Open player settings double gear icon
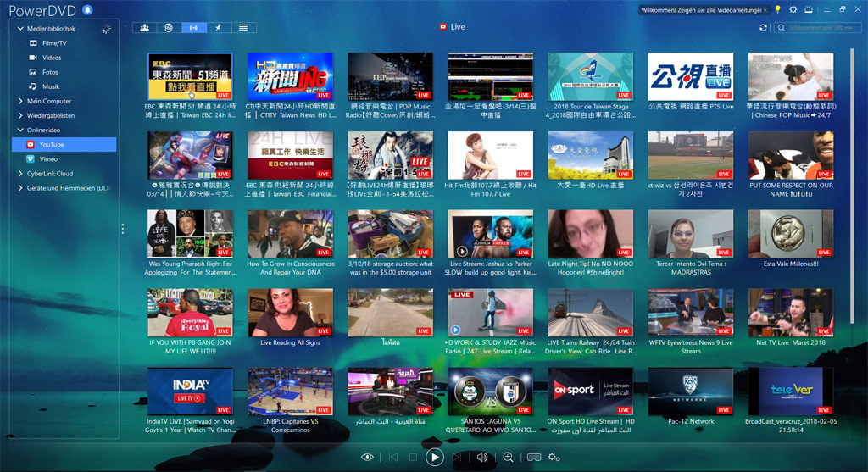The image size is (868, 472). [554, 457]
